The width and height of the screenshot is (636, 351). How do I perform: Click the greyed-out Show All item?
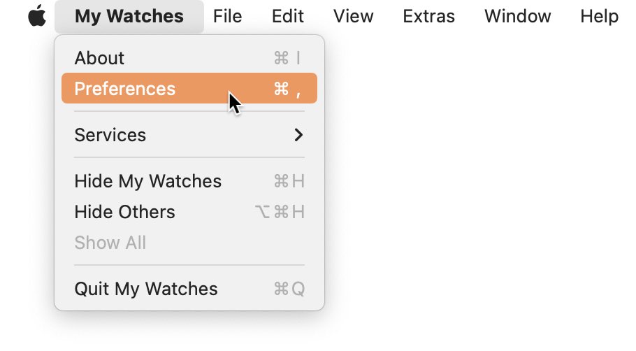tap(189, 243)
